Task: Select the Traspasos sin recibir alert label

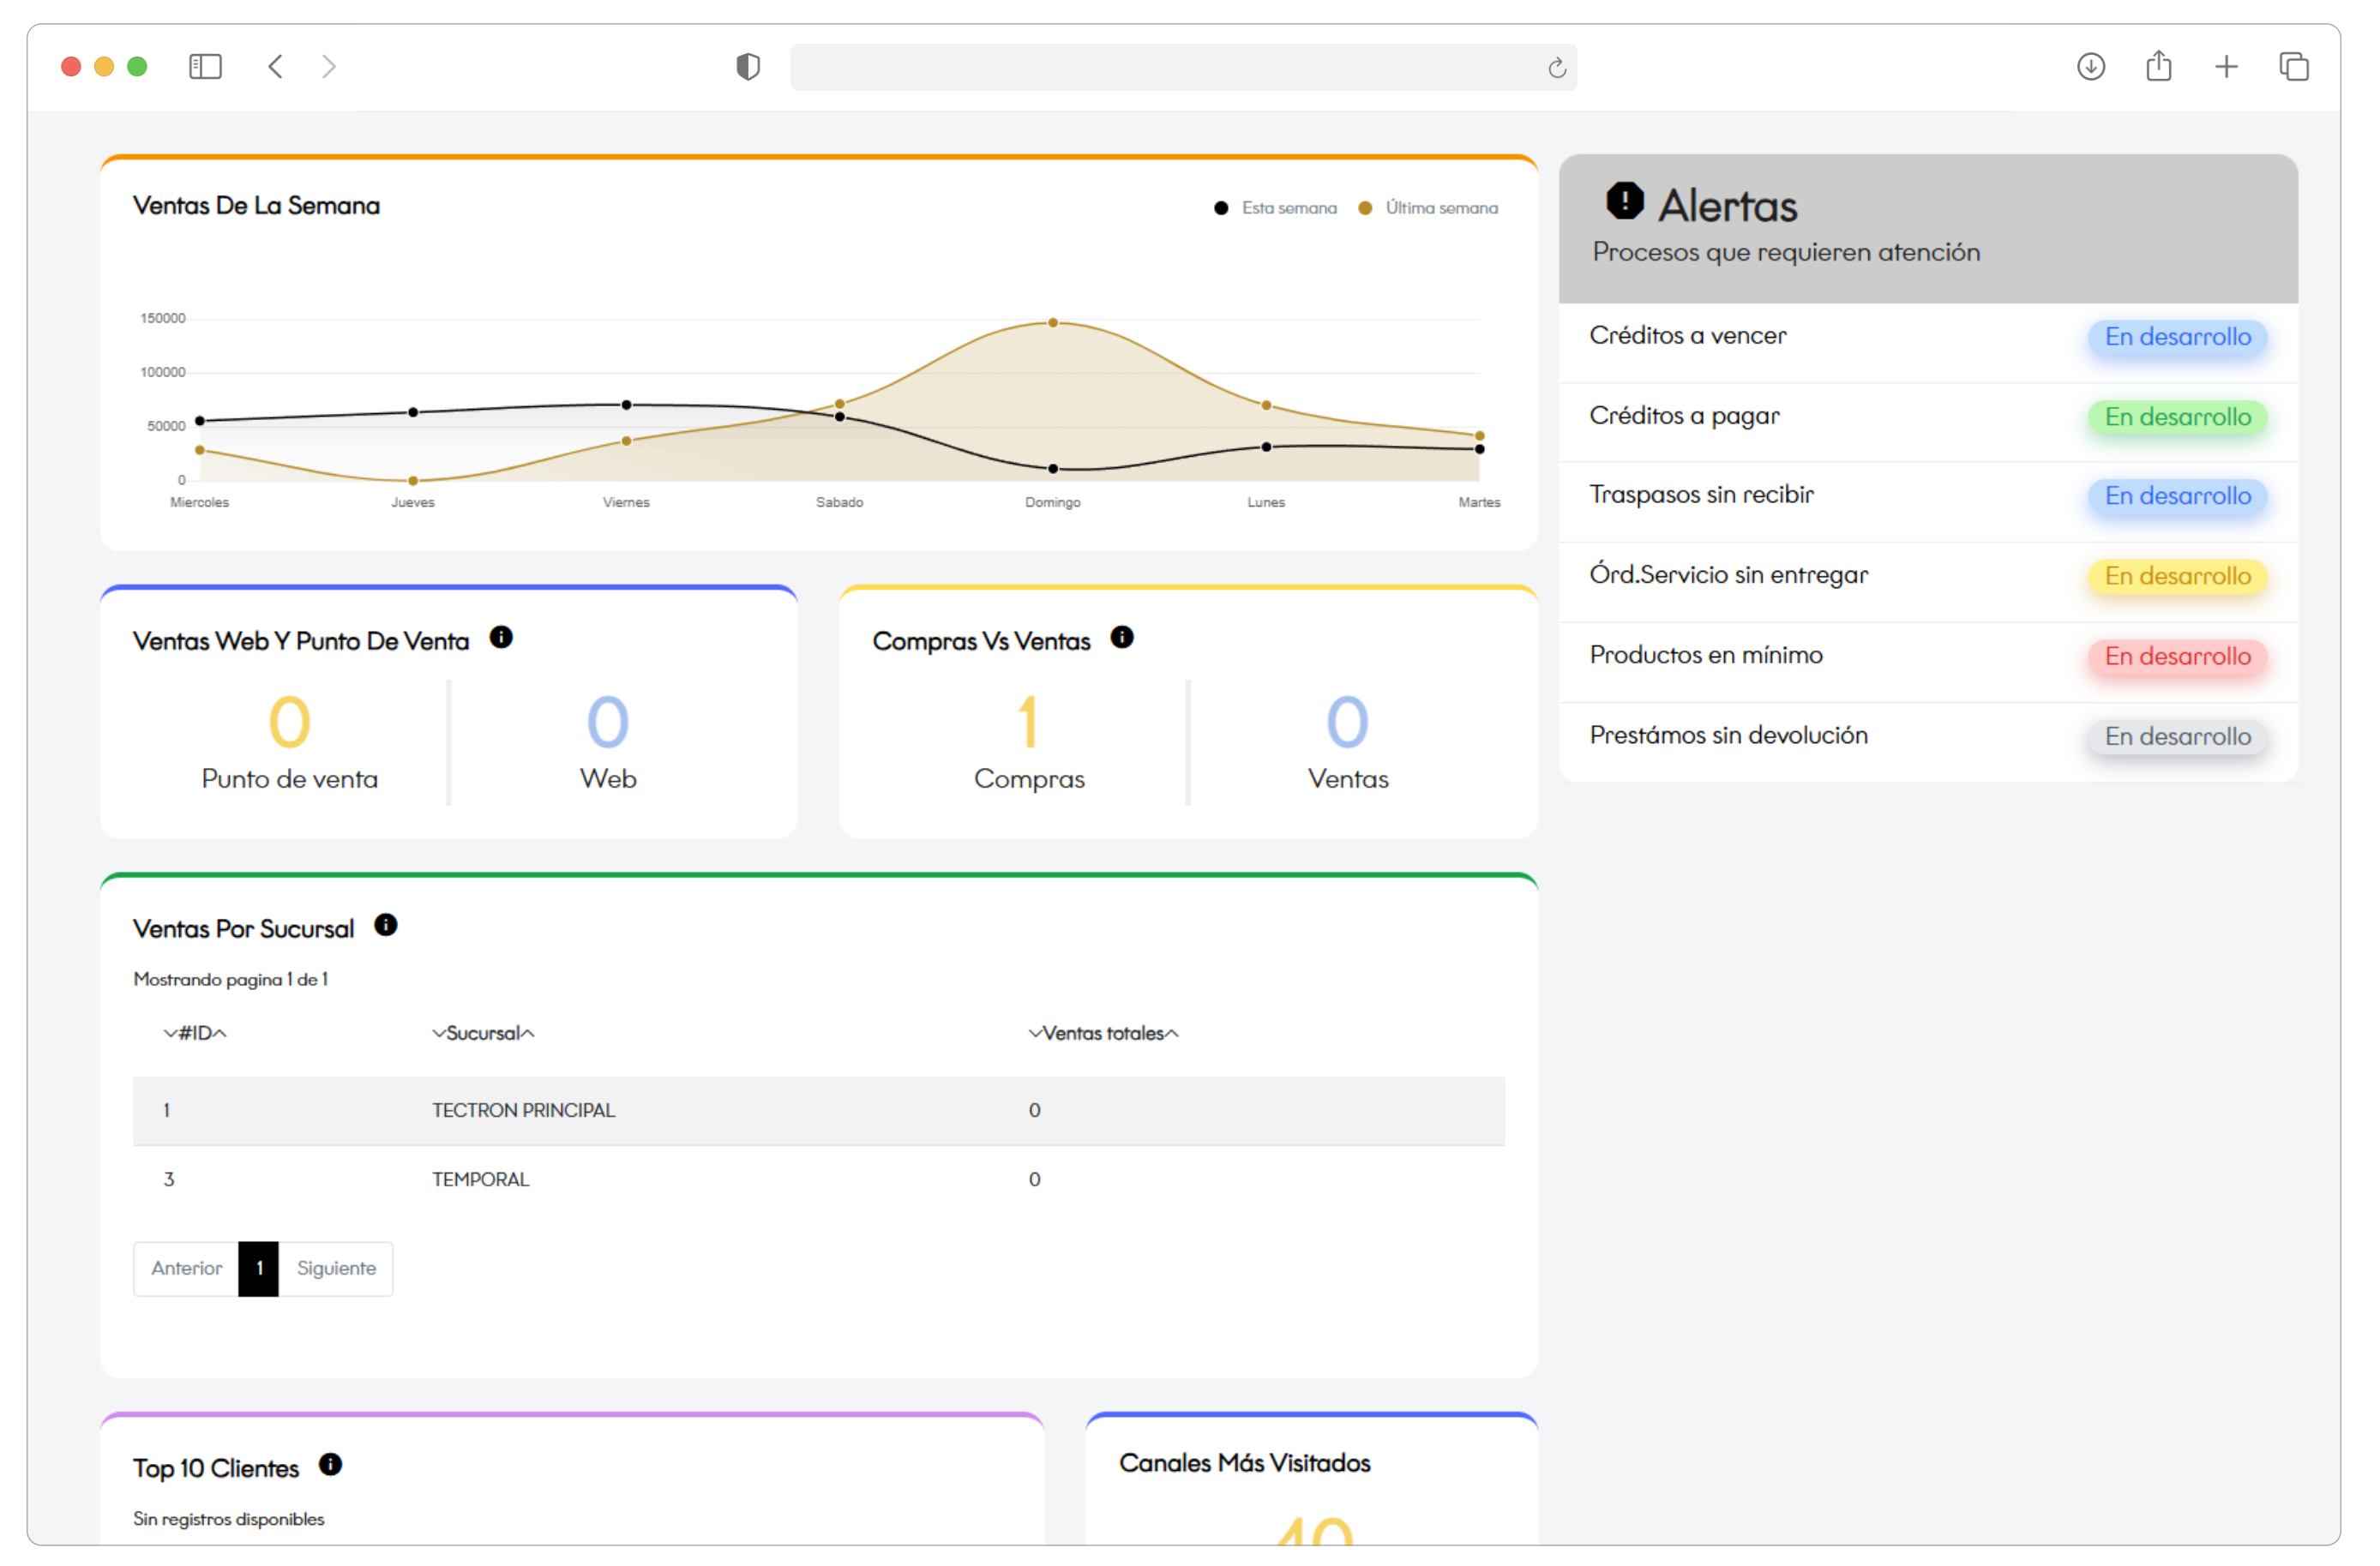Action: pyautogui.click(x=1702, y=495)
